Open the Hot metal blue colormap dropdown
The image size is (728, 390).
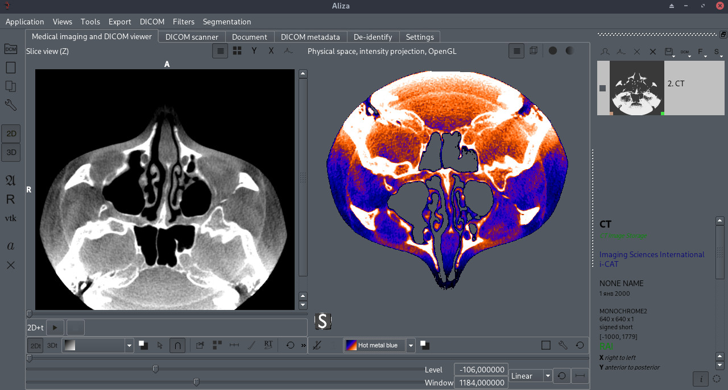[379, 345]
